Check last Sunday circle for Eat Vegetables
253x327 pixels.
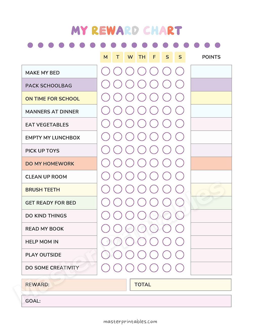tap(180, 124)
